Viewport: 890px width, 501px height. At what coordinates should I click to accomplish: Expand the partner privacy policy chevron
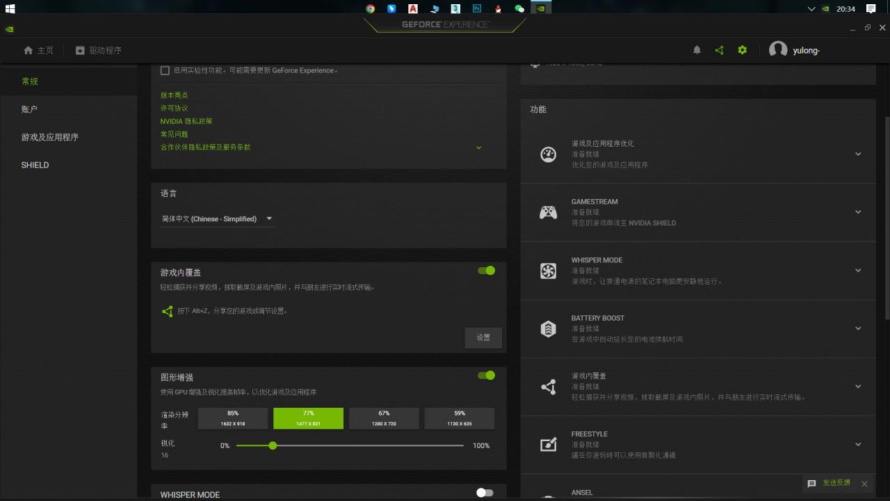478,148
